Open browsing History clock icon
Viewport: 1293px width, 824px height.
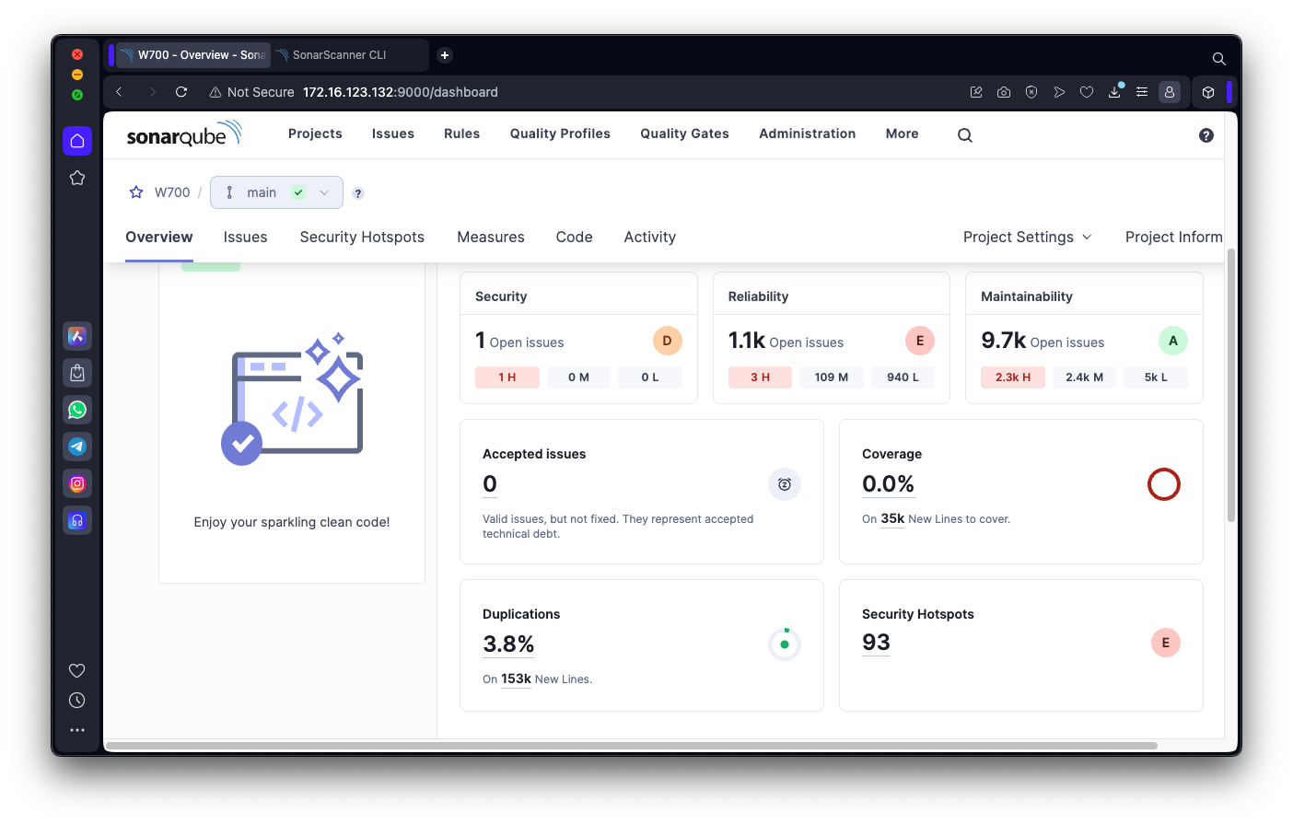coord(77,701)
